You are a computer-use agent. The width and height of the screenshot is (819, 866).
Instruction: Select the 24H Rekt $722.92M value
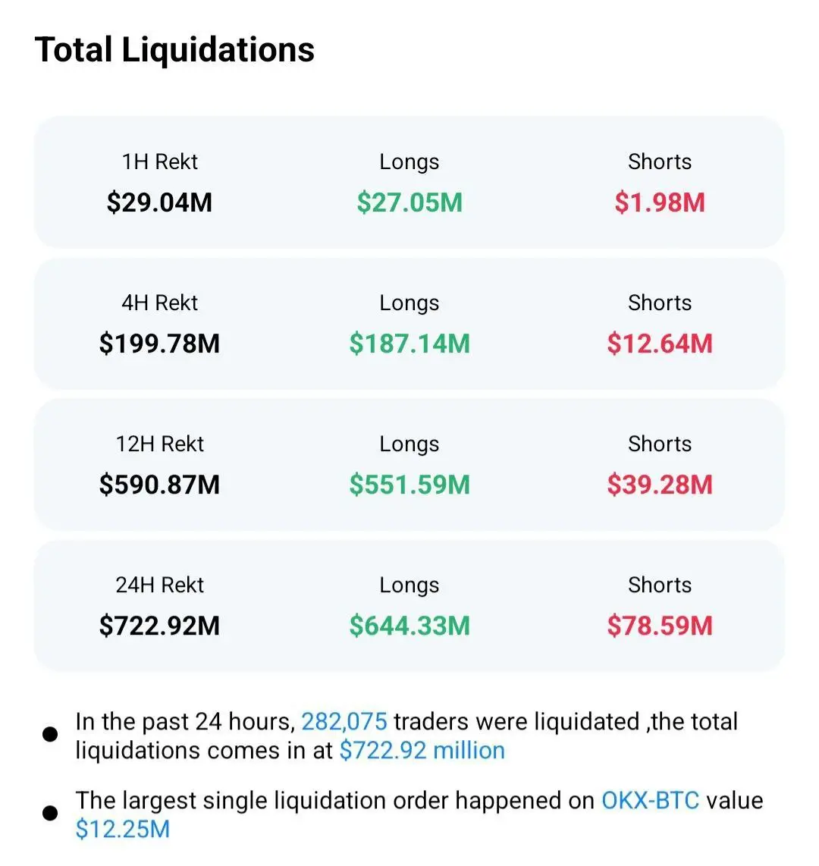pyautogui.click(x=159, y=626)
